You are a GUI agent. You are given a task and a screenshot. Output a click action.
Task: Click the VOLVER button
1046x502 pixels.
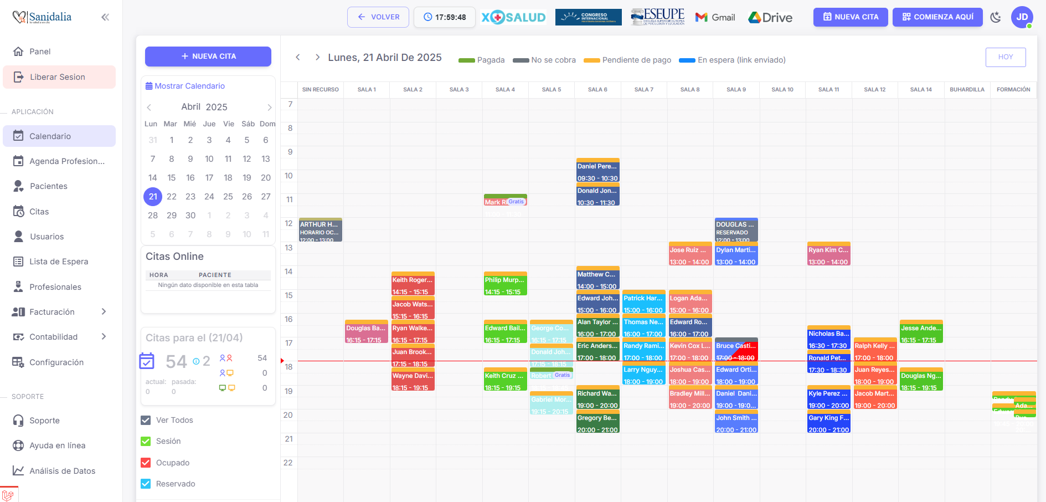click(x=378, y=17)
